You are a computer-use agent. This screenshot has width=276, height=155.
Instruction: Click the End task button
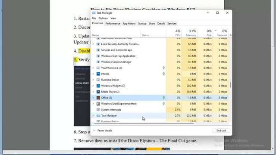click(x=221, y=130)
